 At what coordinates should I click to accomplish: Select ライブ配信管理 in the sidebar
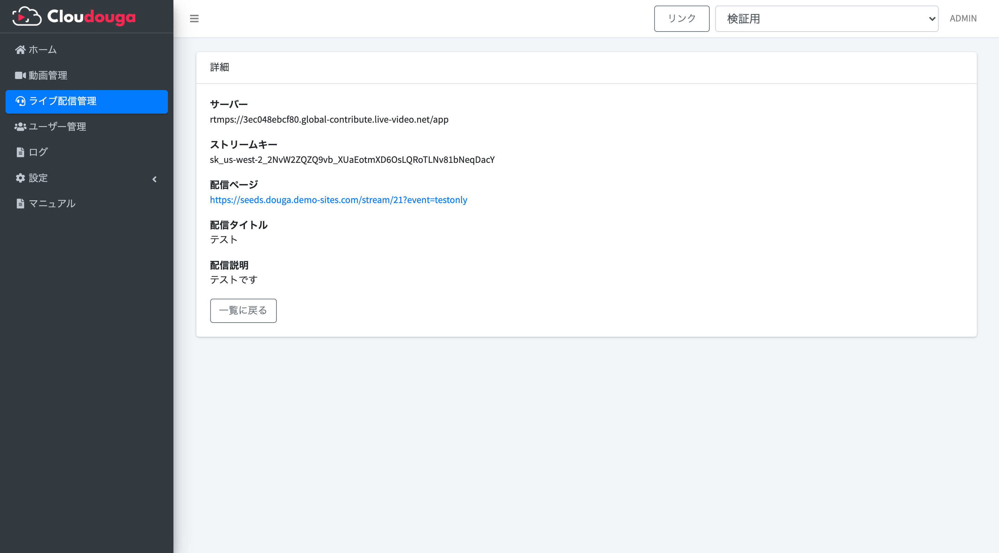(x=86, y=102)
